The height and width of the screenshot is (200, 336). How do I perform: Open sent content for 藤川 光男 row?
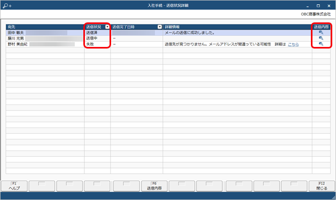click(x=321, y=38)
